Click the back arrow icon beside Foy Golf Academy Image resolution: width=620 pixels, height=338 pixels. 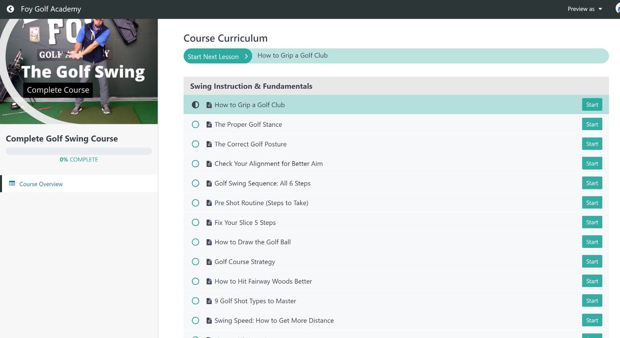(10, 9)
